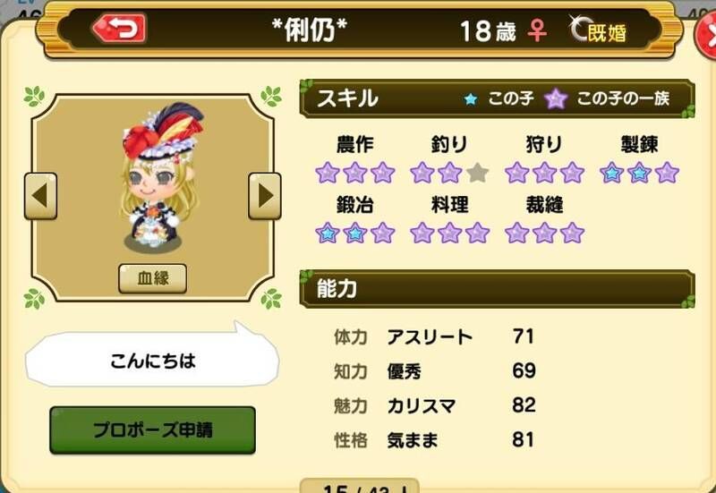Screen dimensions: 716x493
Task: Click the female gender symbol icon
Action: 537,31
